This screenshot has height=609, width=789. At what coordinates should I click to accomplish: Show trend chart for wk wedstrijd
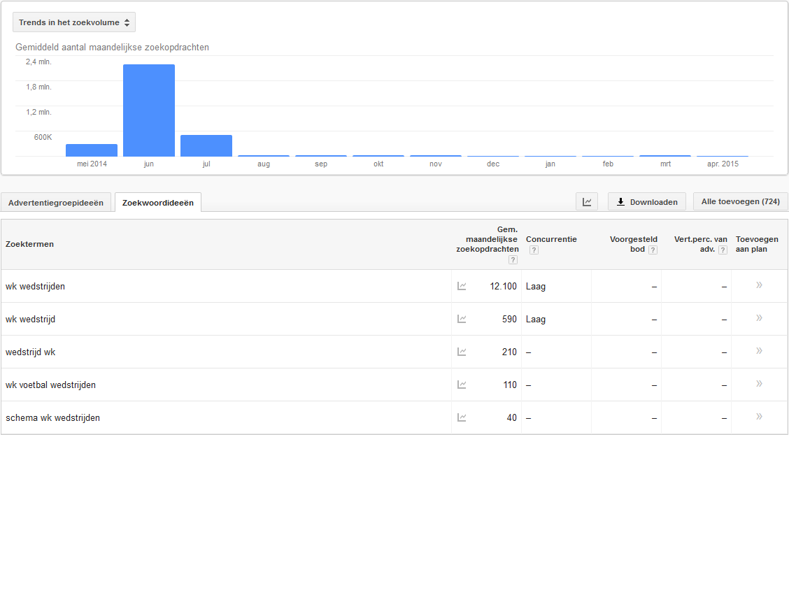(x=462, y=319)
